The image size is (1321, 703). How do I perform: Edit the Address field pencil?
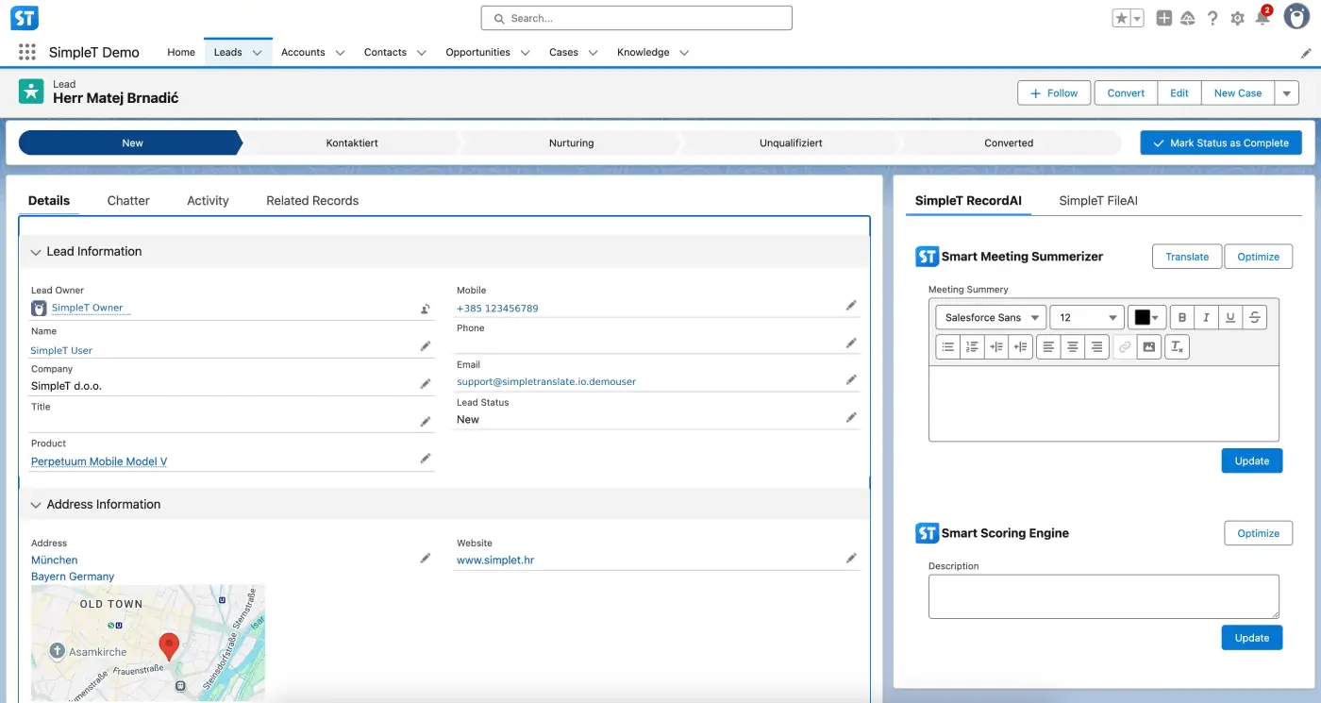(x=426, y=558)
